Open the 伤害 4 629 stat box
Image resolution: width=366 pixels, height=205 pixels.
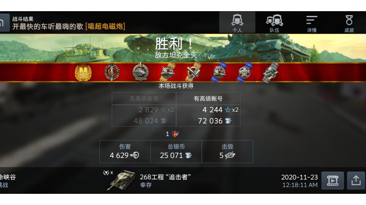pos(125,152)
